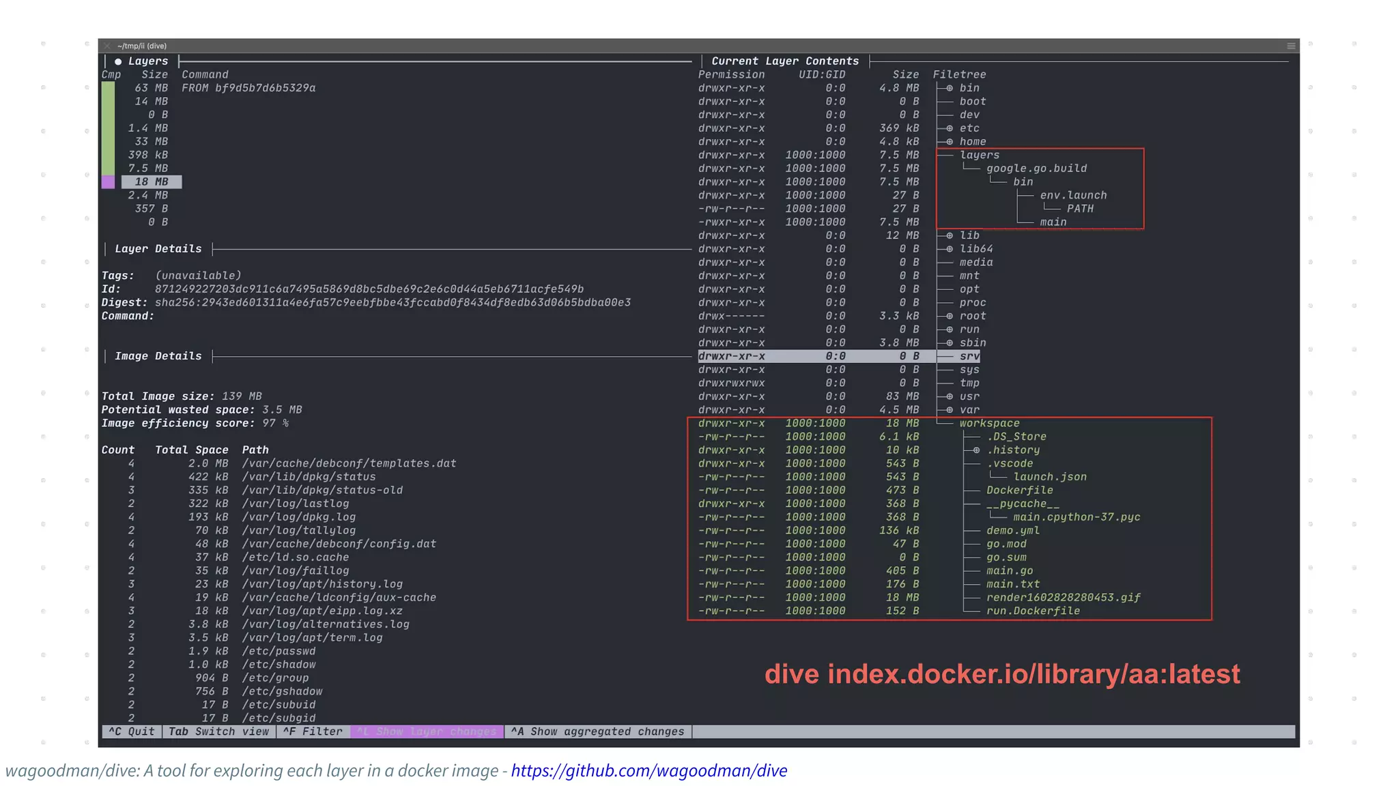Screen dimensions: 1398x786
Task: Click the Permission column header
Action: [x=732, y=75]
